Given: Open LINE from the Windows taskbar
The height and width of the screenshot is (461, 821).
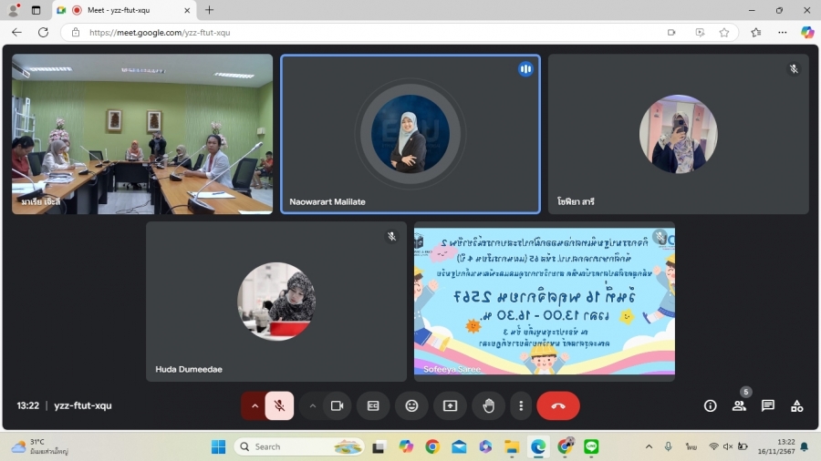Looking at the screenshot, I should 590,446.
